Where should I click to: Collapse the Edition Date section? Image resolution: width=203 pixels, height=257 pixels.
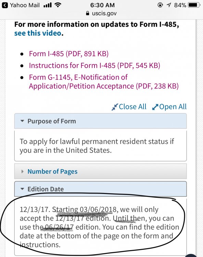click(x=101, y=189)
